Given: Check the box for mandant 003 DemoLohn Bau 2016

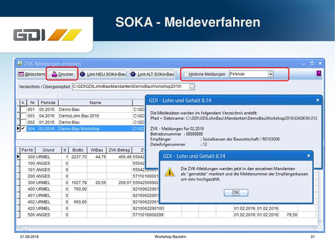Looking at the screenshot, I should click(23, 116).
